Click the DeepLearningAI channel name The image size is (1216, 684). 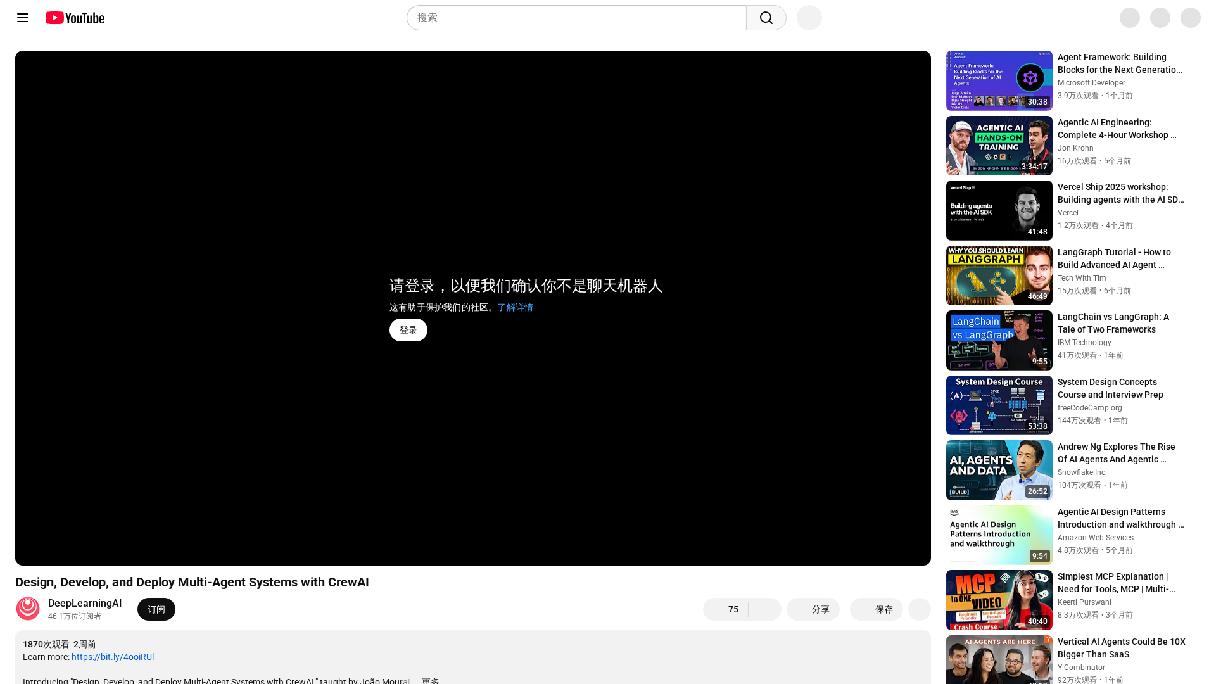(x=85, y=603)
